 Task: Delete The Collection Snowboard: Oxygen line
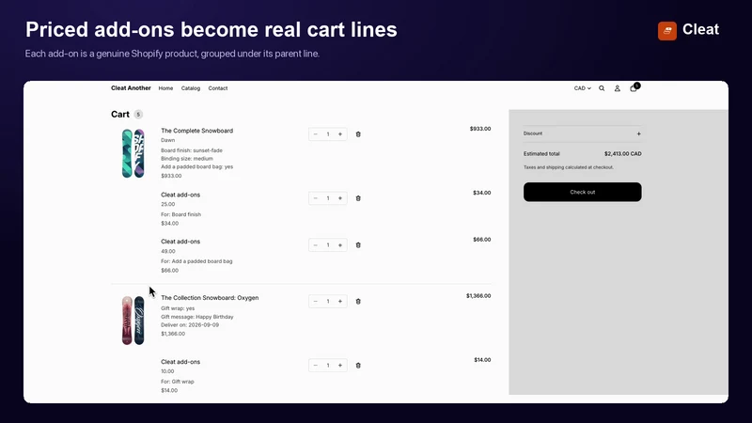[x=358, y=301]
